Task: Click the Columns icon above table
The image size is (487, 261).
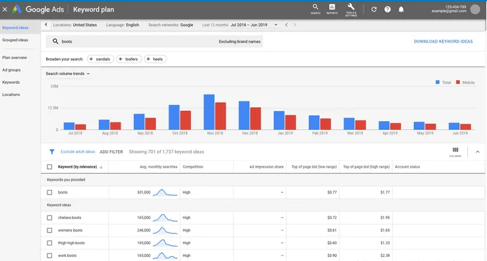Action: click(x=455, y=151)
